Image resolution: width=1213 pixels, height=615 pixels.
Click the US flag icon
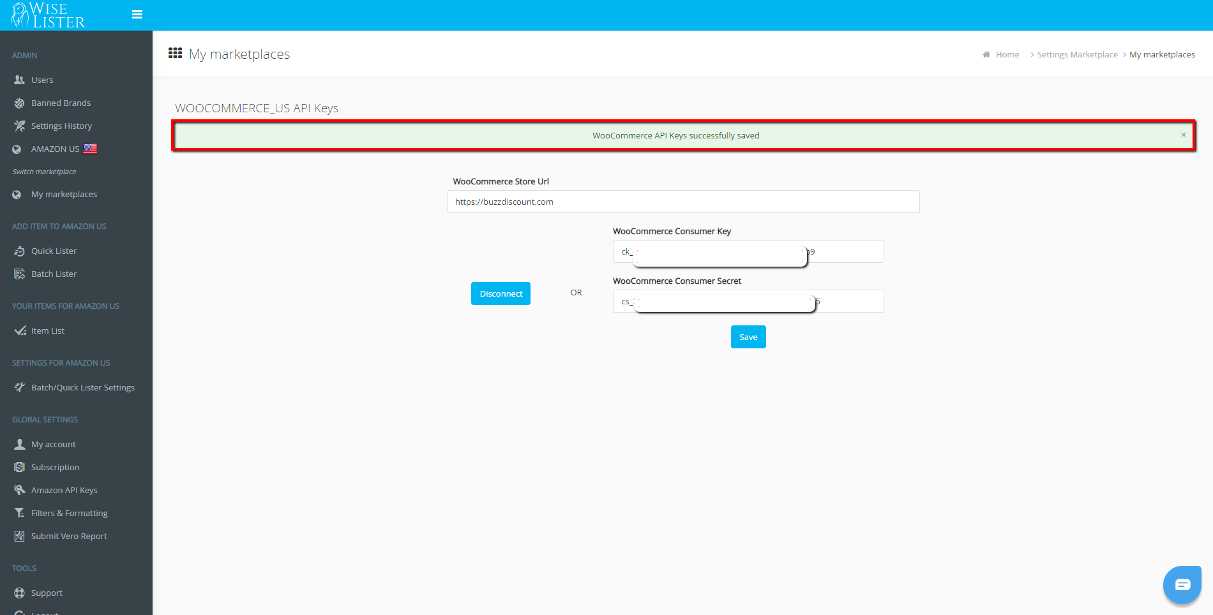tap(90, 149)
